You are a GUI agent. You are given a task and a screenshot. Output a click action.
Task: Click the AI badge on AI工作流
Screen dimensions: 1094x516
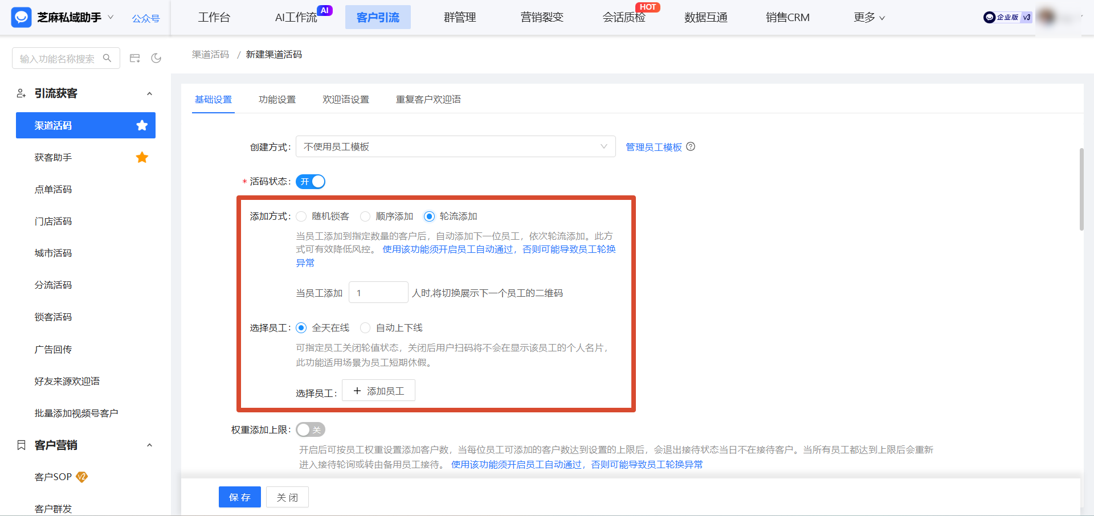pyautogui.click(x=325, y=10)
